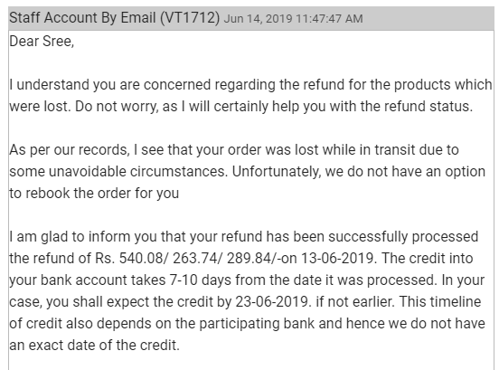Click the 'Dear Sree,' greeting line
This screenshot has height=370, width=499.
42,42
